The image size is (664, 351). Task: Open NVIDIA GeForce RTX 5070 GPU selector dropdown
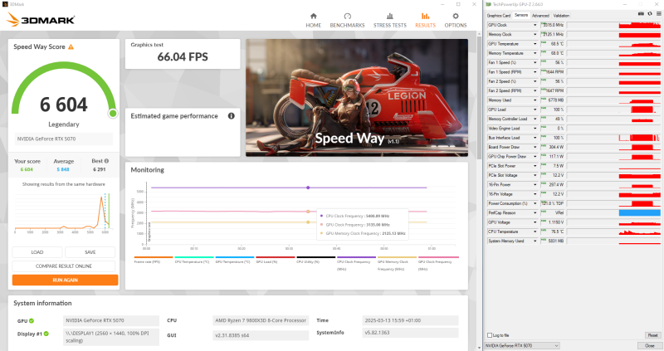522,345
